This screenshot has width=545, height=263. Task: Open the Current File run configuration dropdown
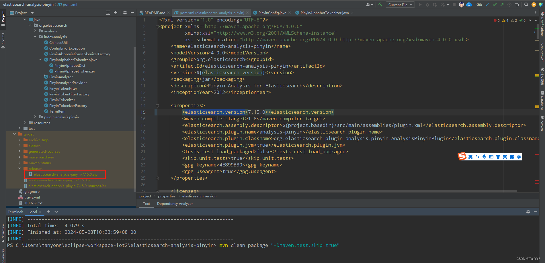click(400, 5)
